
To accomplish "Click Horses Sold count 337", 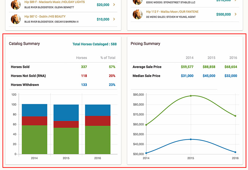I will (x=84, y=67).
